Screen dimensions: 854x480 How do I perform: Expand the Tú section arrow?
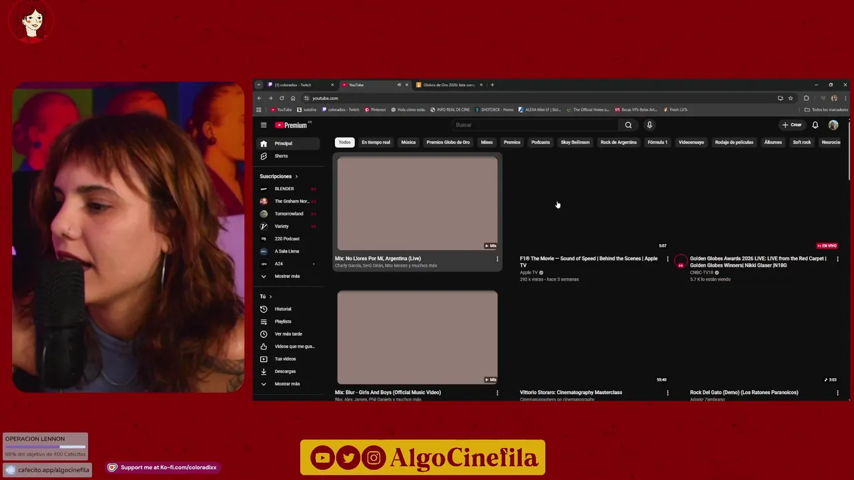click(270, 297)
